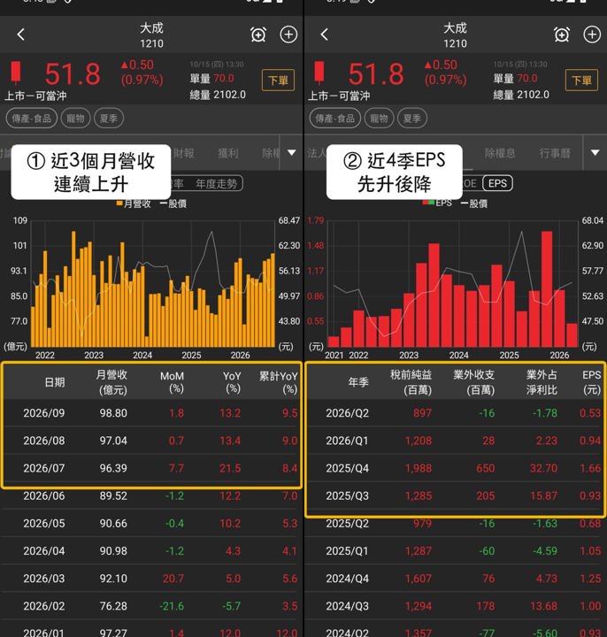
Task: Click 日期 column header
Action: coord(55,382)
